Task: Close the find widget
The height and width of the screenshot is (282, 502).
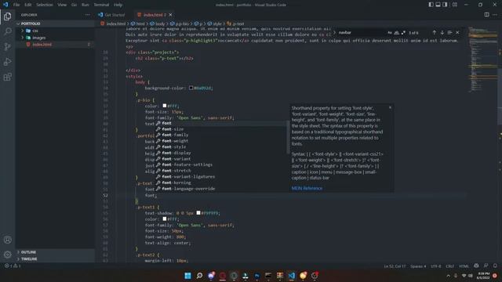Action: (x=457, y=33)
